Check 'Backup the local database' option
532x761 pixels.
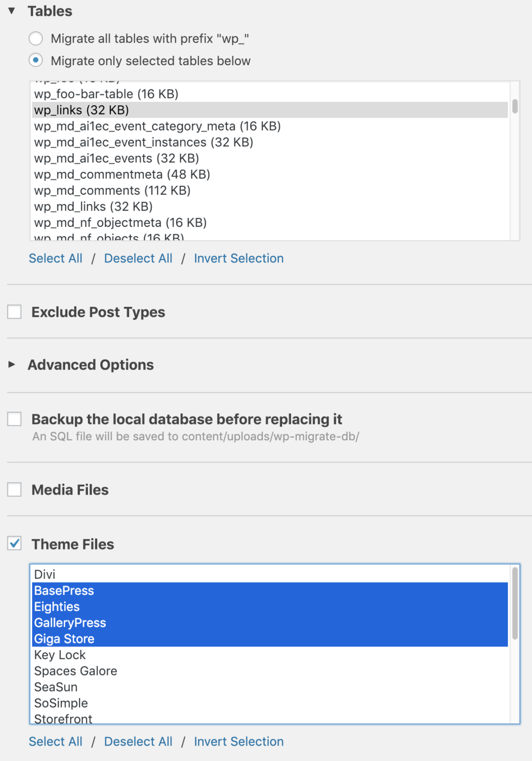(14, 419)
